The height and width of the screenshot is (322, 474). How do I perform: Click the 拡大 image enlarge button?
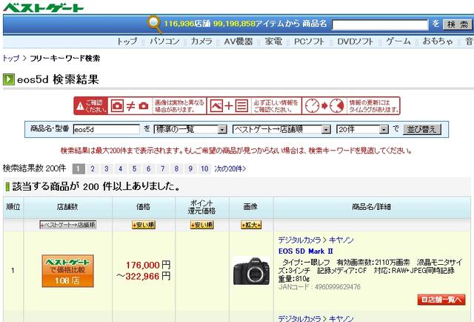251,224
